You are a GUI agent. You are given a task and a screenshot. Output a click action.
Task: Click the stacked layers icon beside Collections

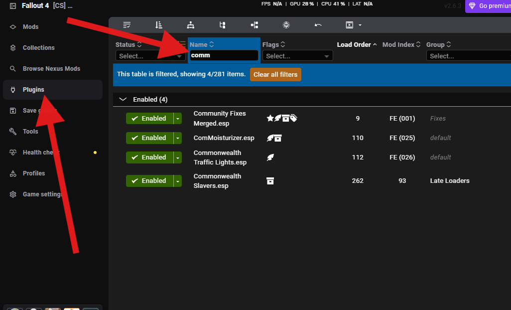tap(13, 47)
